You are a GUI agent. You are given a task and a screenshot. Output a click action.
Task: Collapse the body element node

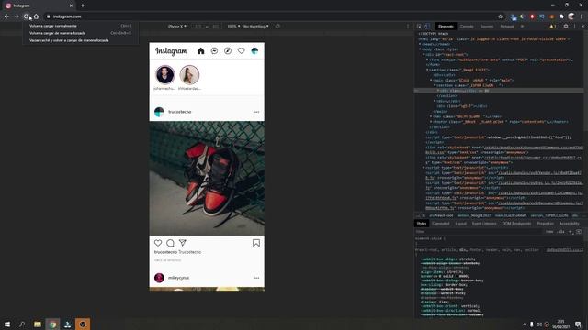(x=420, y=49)
